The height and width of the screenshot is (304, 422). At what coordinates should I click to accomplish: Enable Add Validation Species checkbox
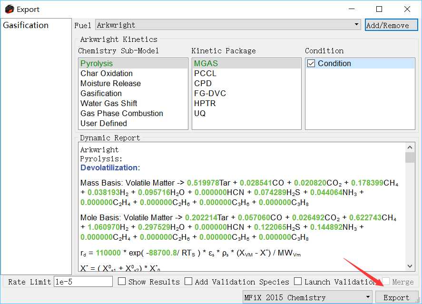188,281
